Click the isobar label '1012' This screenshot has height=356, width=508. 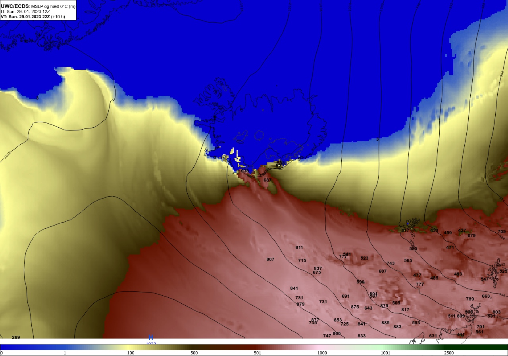pyautogui.click(x=8, y=155)
